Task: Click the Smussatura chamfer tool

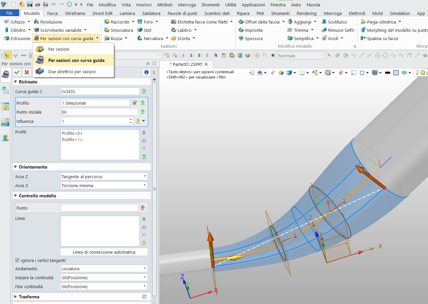Action: click(118, 30)
